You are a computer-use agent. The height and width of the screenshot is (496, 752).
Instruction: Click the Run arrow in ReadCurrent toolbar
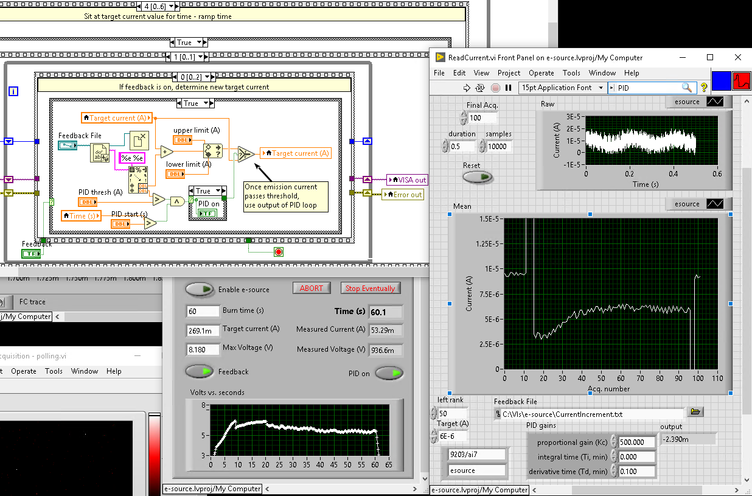[x=467, y=88]
